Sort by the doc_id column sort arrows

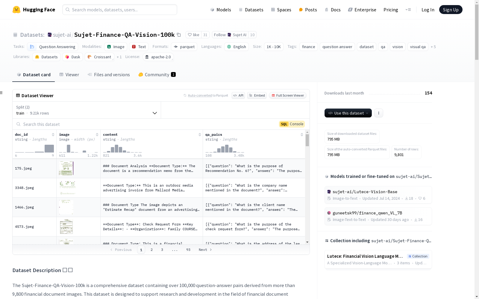point(53,135)
